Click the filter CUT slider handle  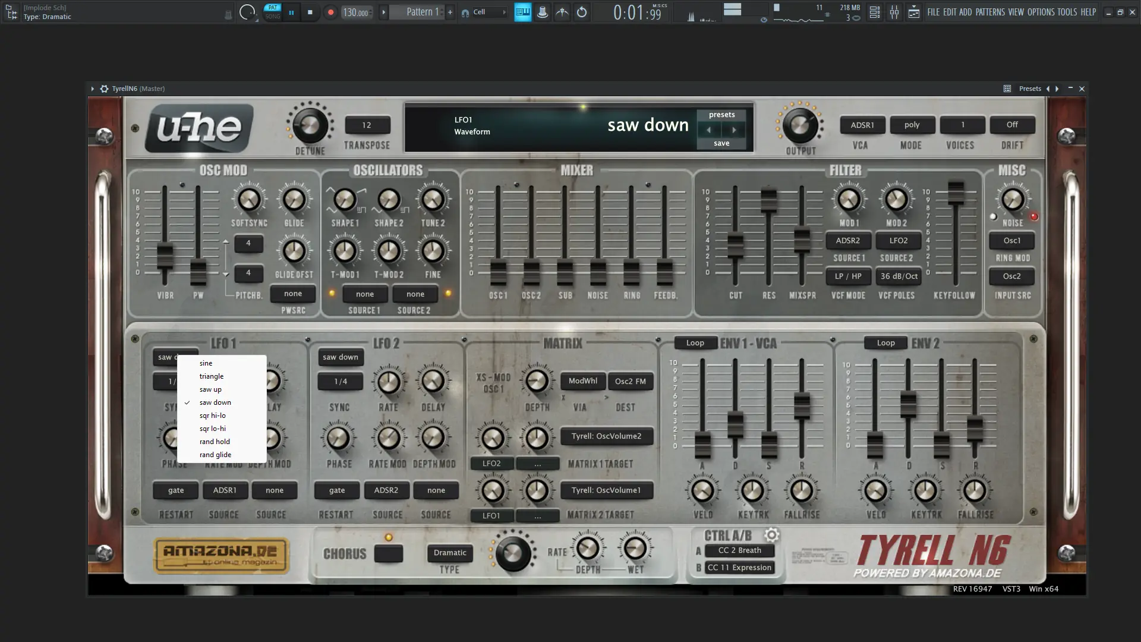(x=735, y=245)
